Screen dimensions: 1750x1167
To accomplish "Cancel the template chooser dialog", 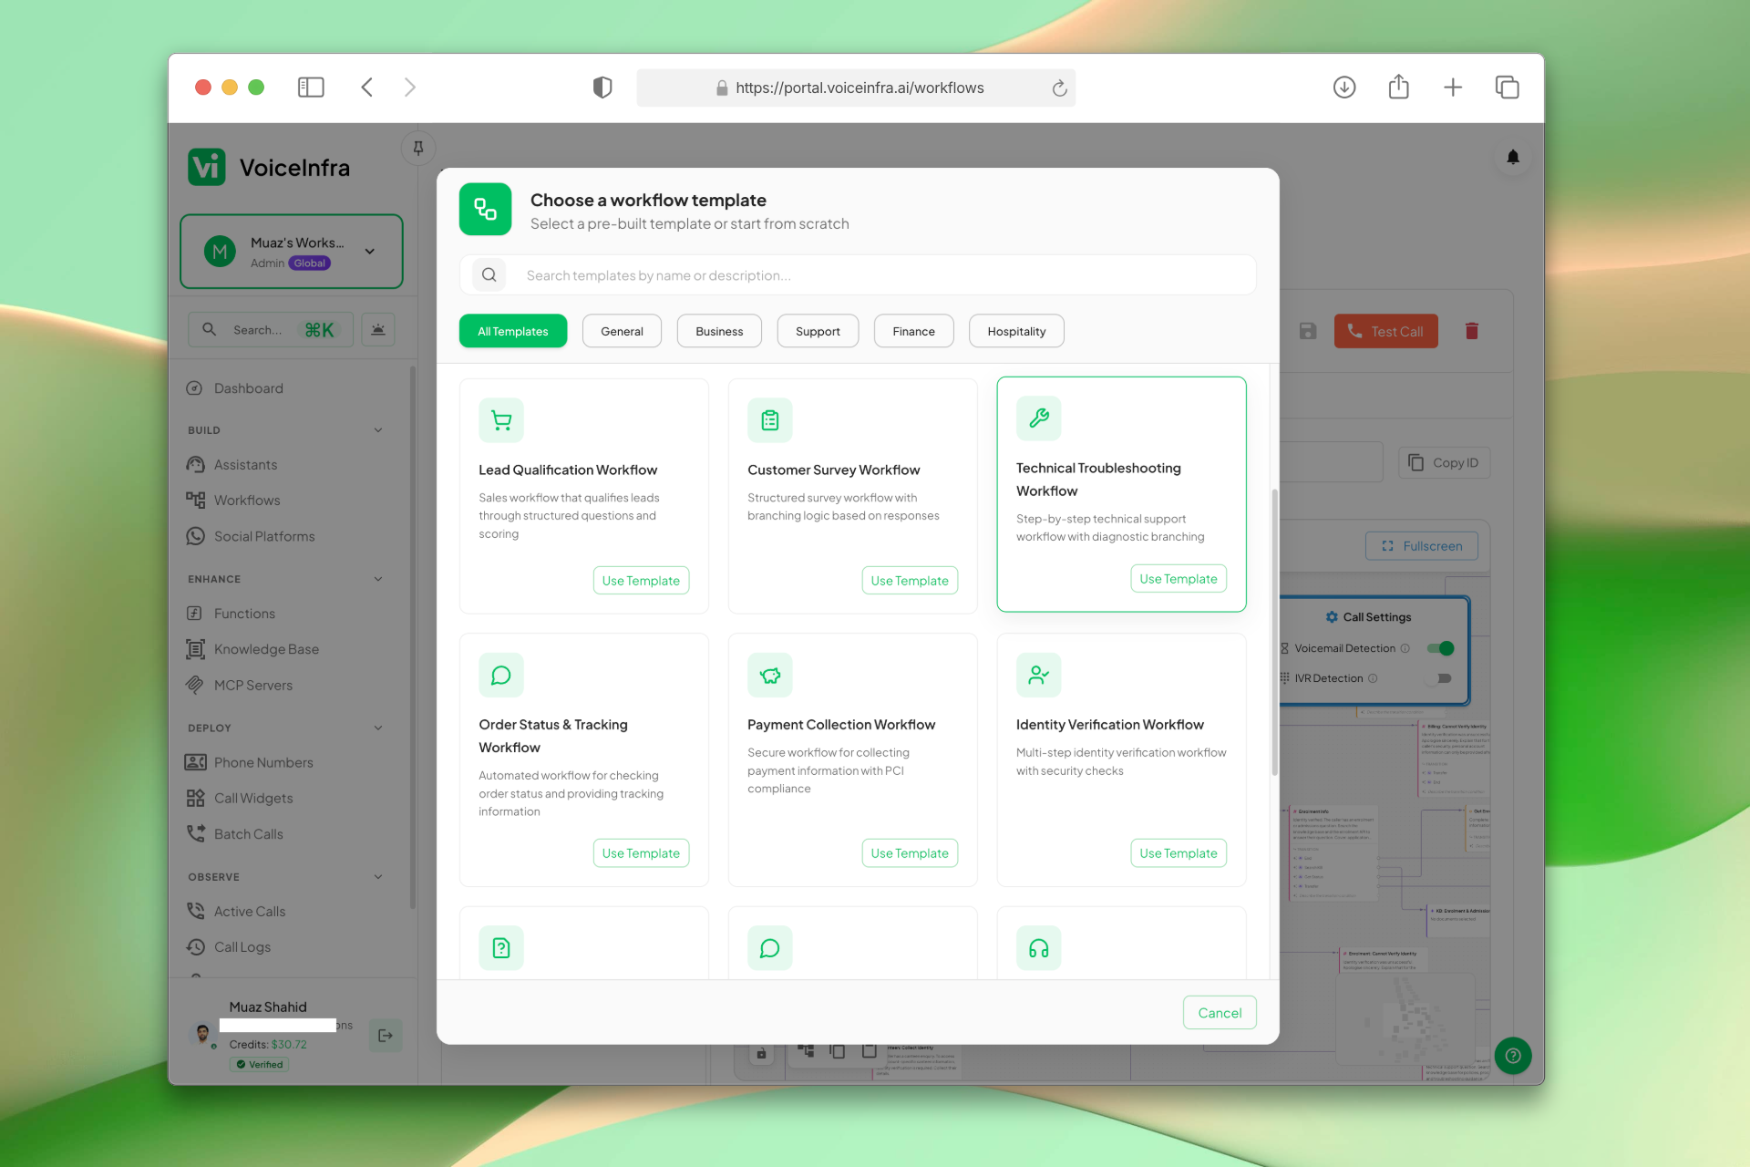I will pos(1220,1013).
